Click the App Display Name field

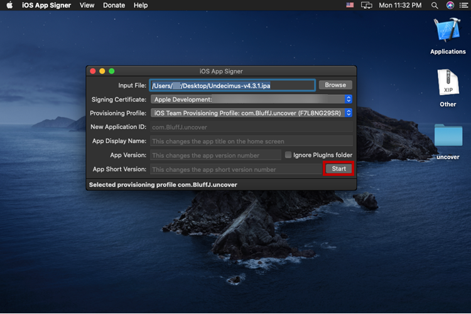251,141
